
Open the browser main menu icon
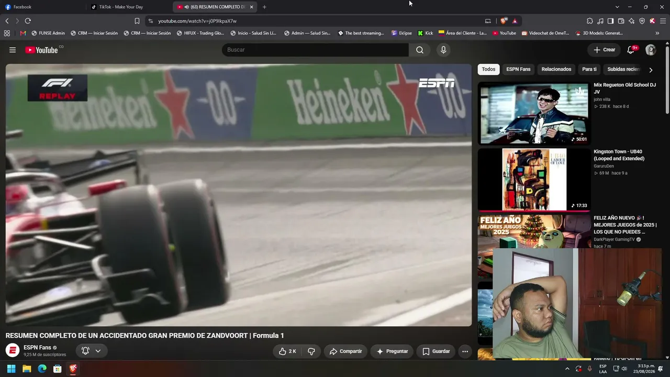(663, 21)
